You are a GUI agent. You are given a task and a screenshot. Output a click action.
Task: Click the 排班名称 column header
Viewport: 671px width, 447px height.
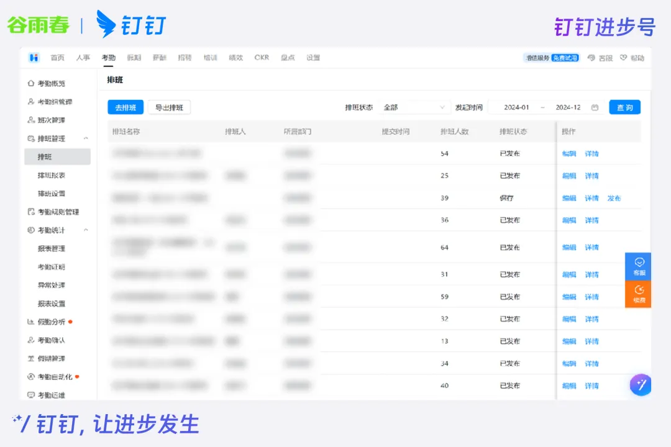tap(126, 132)
